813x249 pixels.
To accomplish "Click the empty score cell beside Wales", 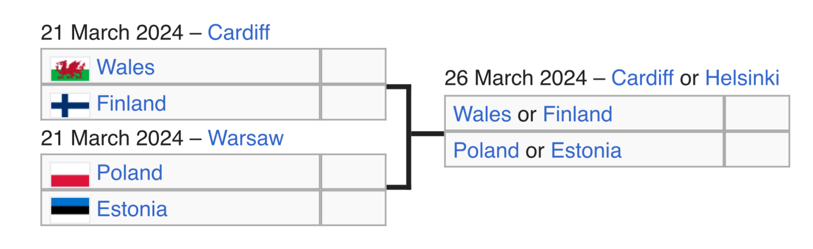I will coord(353,67).
